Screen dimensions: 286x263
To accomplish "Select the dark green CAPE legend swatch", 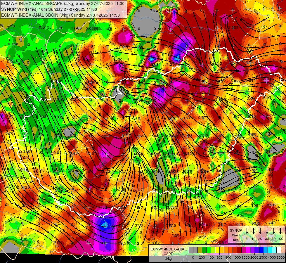I will (204, 250).
